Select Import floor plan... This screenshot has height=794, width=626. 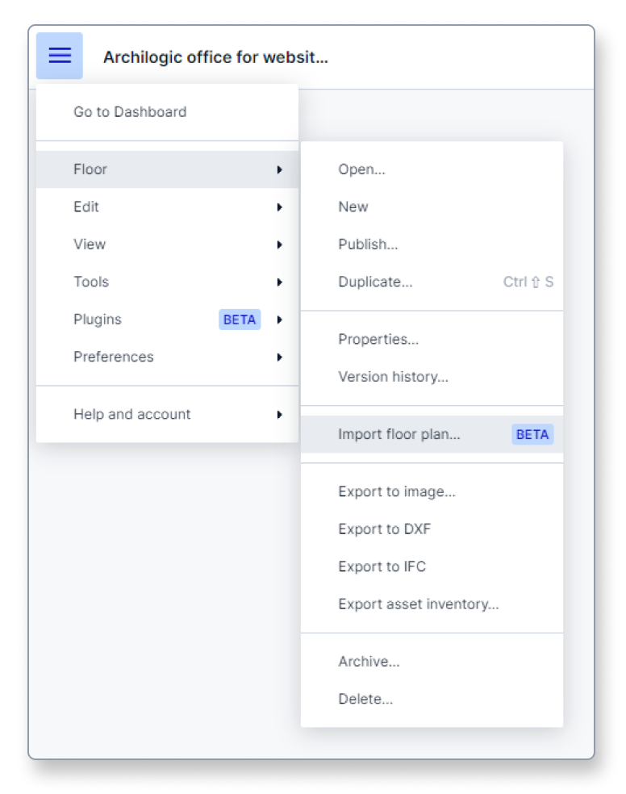(x=399, y=435)
